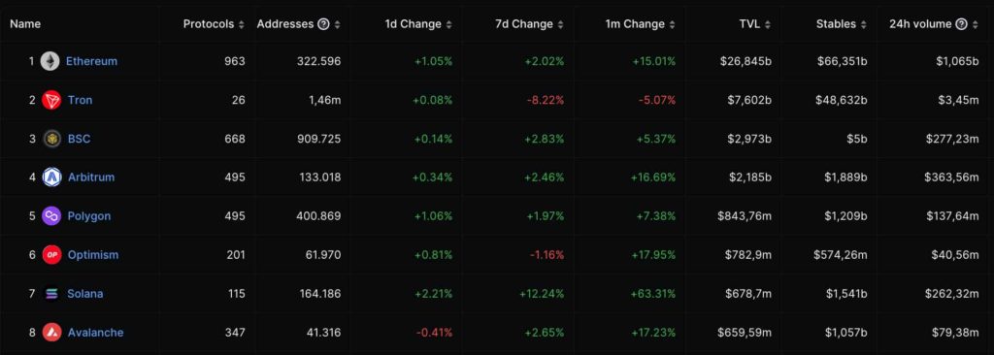Click the Ethereum chain logo icon
This screenshot has height=355, width=994.
click(x=50, y=61)
